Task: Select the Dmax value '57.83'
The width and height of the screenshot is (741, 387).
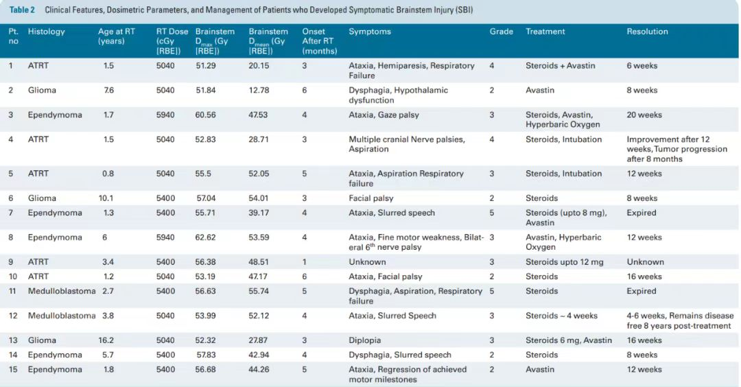Action: coord(206,355)
